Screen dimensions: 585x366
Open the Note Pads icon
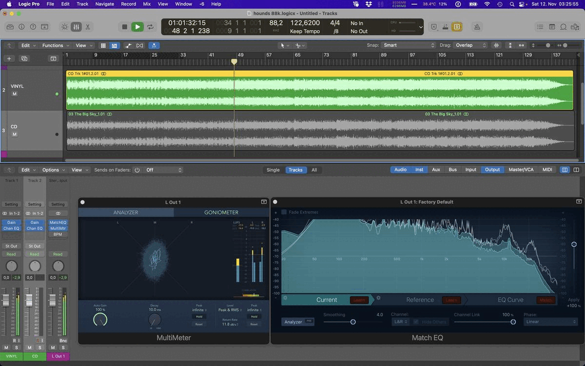[552, 27]
